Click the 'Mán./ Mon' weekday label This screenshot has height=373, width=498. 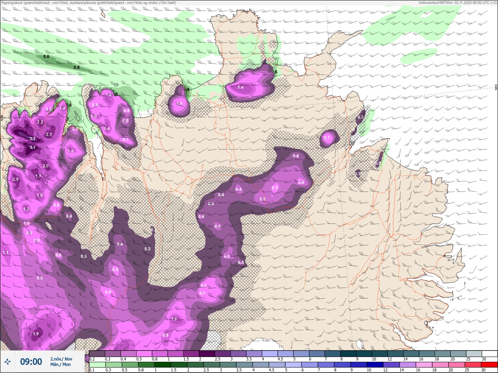[x=60, y=364]
